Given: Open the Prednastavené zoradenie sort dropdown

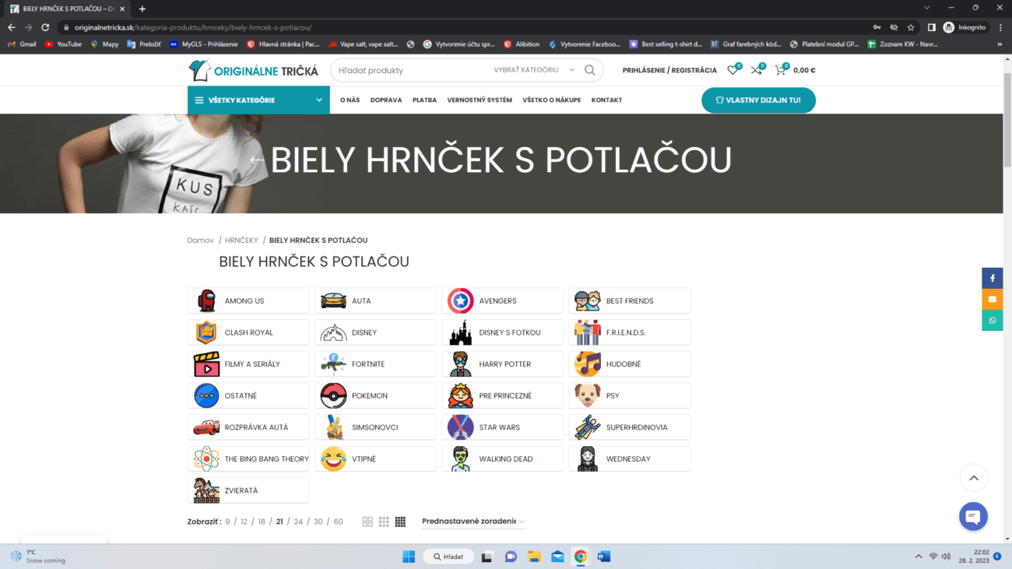Looking at the screenshot, I should tap(473, 522).
